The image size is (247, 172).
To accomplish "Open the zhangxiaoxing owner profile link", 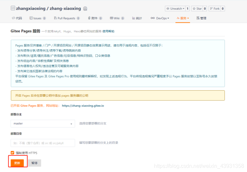I will click(31, 8).
